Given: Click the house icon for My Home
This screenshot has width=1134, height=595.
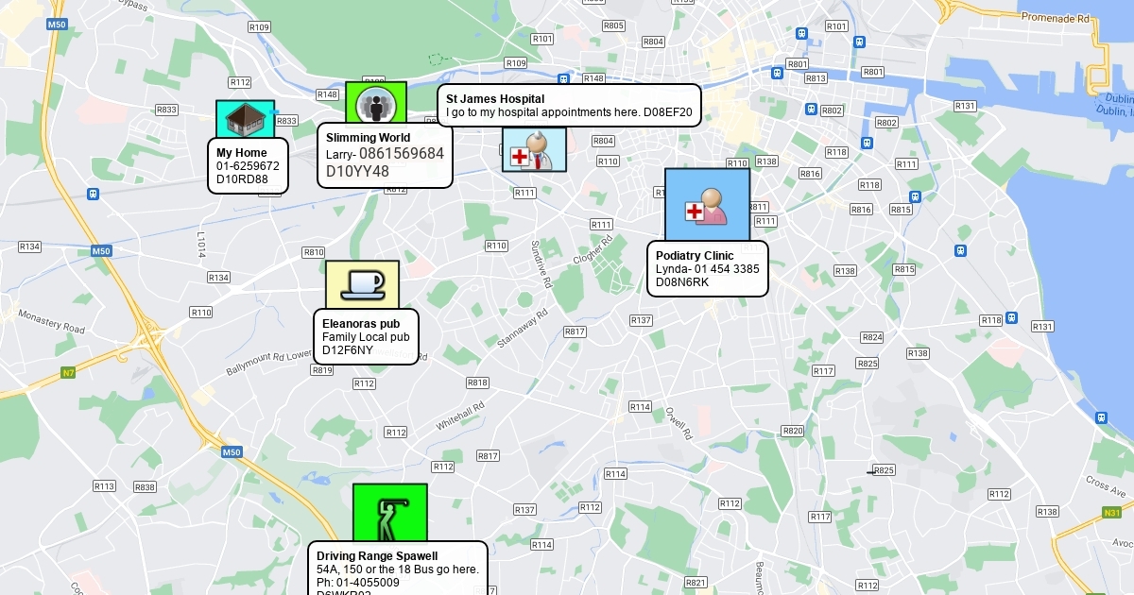Looking at the screenshot, I should tap(245, 119).
